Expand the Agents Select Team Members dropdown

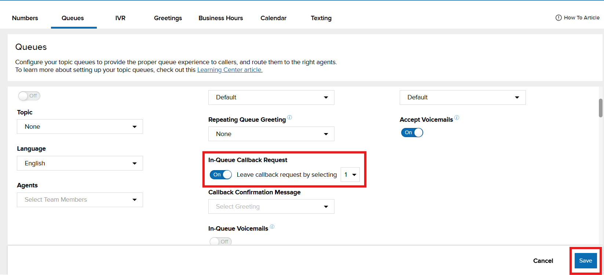80,200
